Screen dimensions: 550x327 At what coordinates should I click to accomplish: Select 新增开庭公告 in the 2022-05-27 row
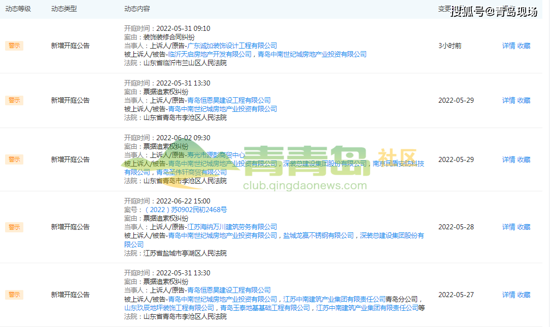[x=70, y=295]
